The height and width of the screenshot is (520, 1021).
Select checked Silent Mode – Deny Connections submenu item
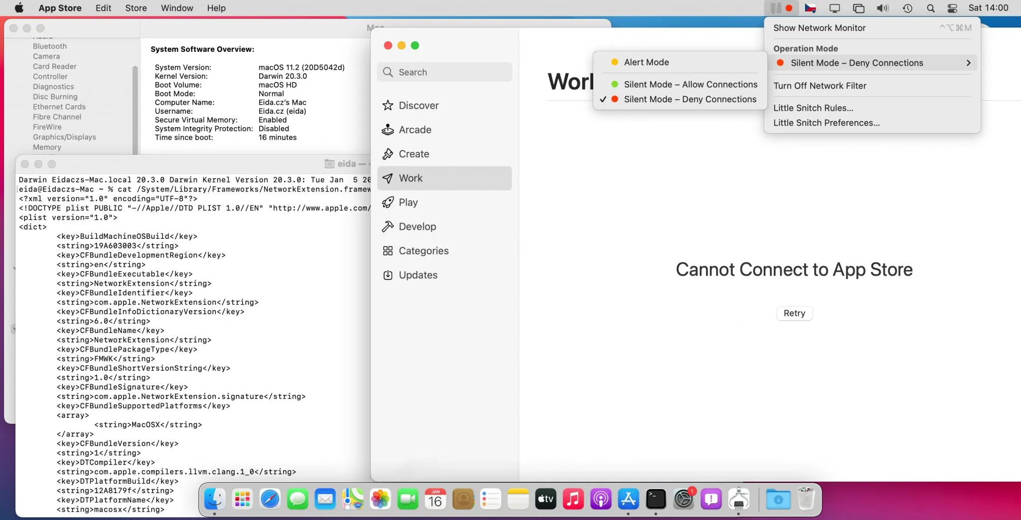[x=680, y=99]
